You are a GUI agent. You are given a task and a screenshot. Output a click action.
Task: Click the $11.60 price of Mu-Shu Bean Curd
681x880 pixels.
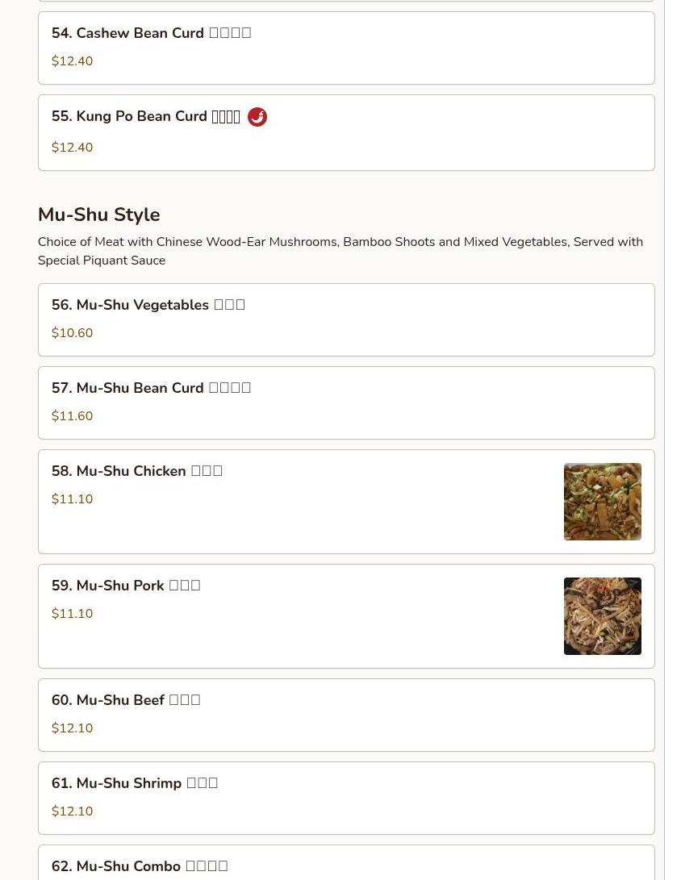point(73,416)
